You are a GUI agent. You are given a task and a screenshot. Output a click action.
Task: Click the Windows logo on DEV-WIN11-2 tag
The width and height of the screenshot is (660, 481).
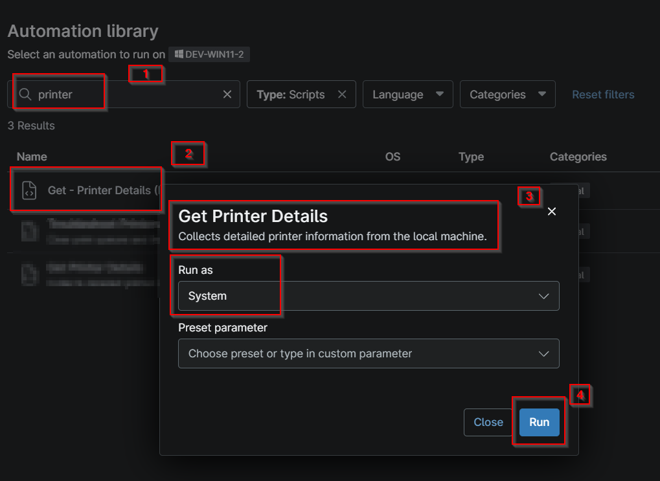[x=179, y=54]
